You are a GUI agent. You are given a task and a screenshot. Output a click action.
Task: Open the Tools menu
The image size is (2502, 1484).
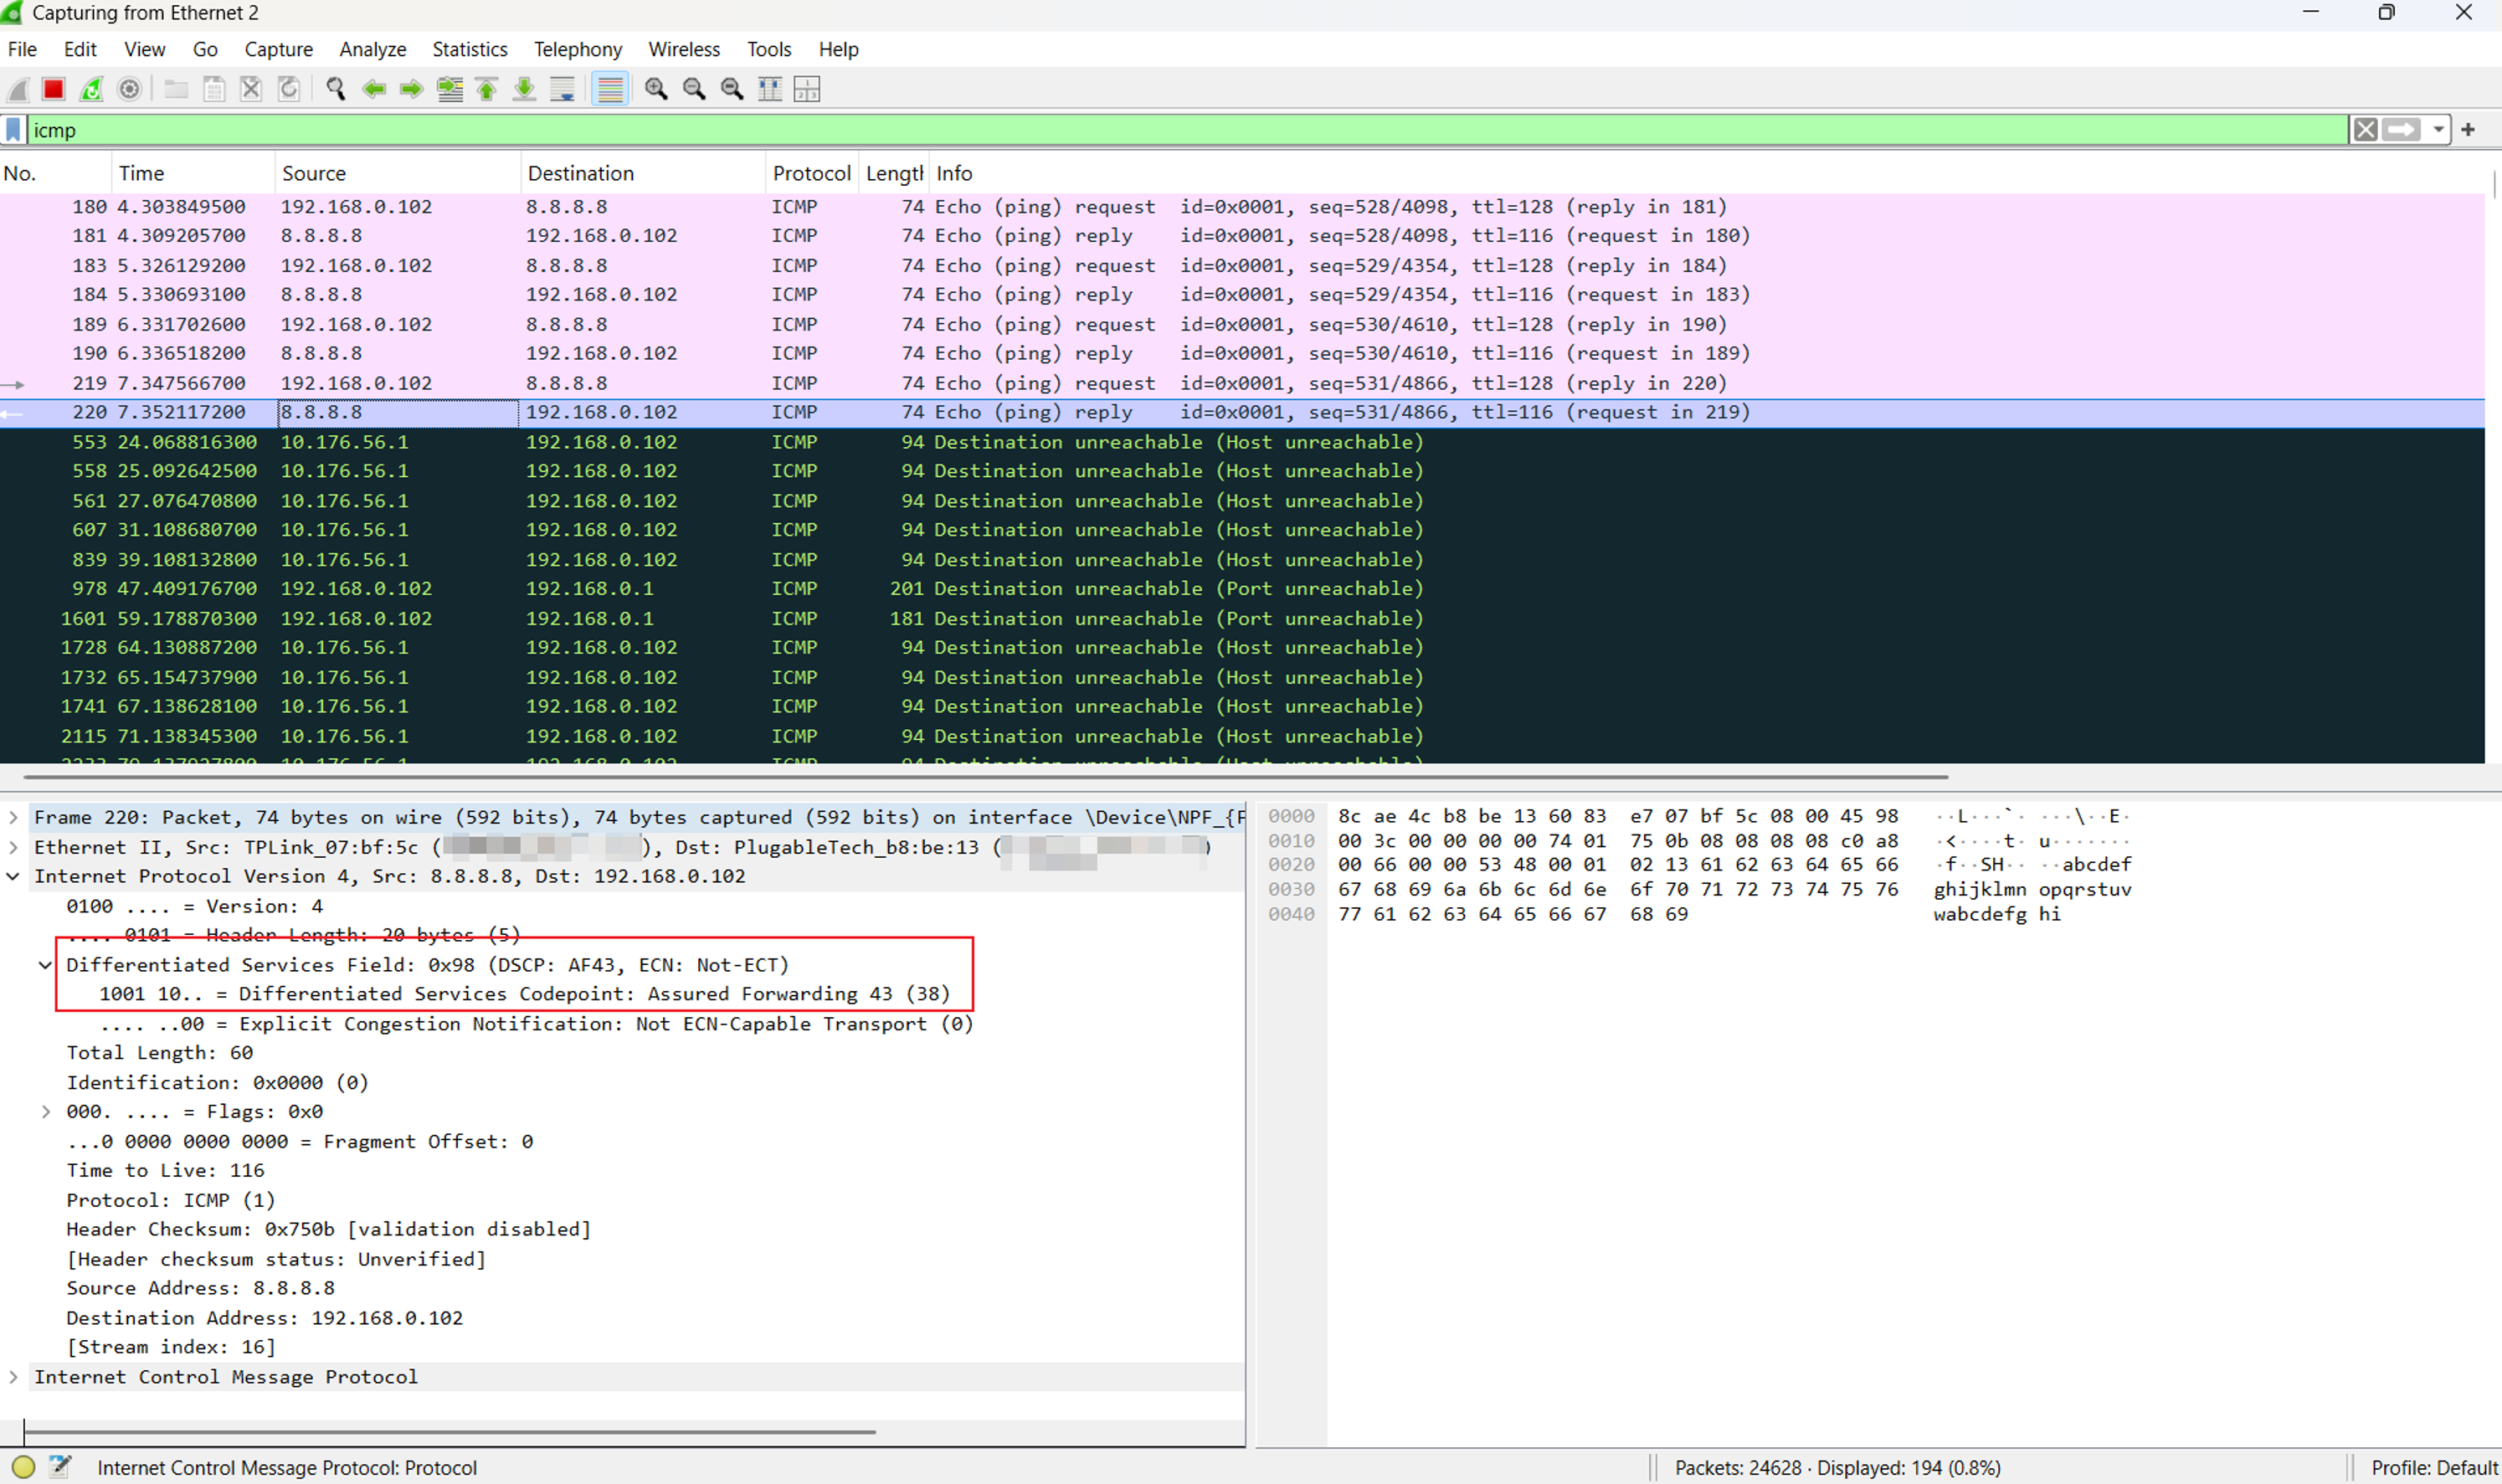point(769,49)
